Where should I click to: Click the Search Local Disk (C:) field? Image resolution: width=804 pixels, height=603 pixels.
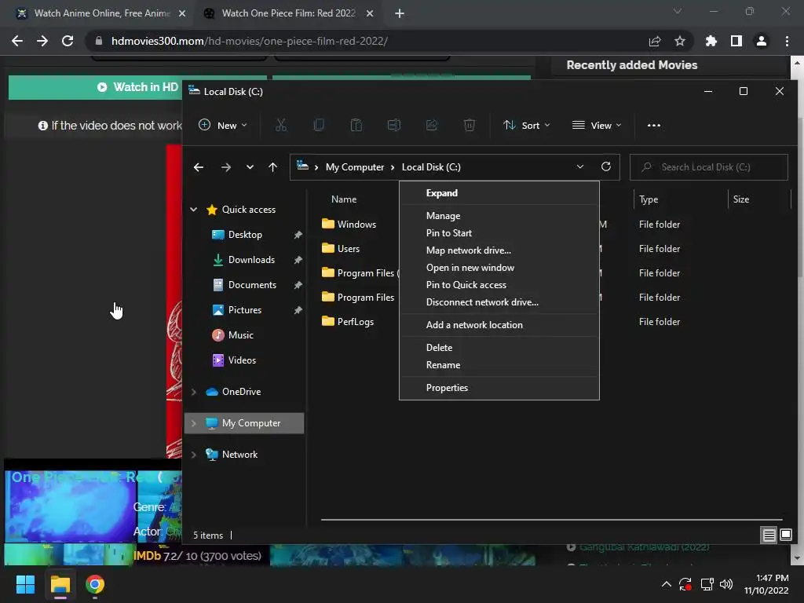[709, 167]
